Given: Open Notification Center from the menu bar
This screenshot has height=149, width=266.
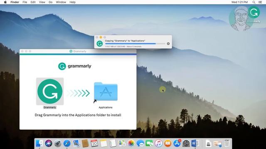Looking at the screenshot, I should pos(260,2).
